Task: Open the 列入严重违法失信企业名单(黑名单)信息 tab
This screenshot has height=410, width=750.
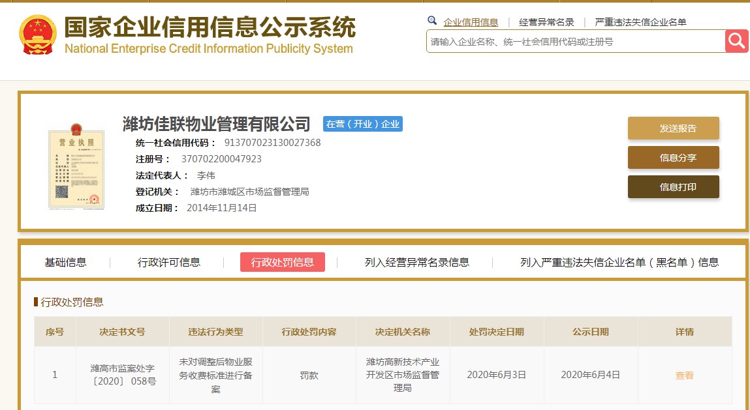Action: click(619, 262)
